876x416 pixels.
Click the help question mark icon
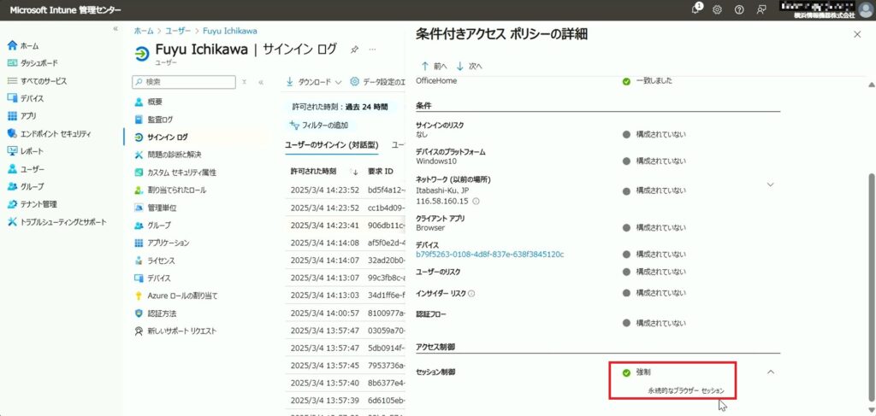739,10
